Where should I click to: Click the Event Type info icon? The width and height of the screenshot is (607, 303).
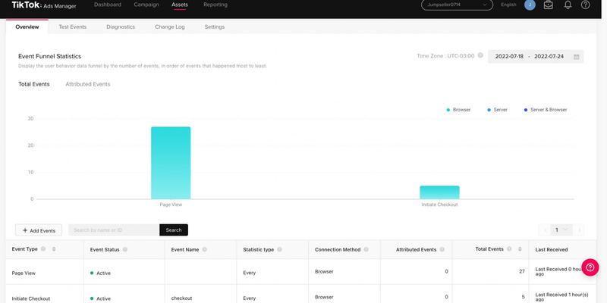tap(43, 249)
